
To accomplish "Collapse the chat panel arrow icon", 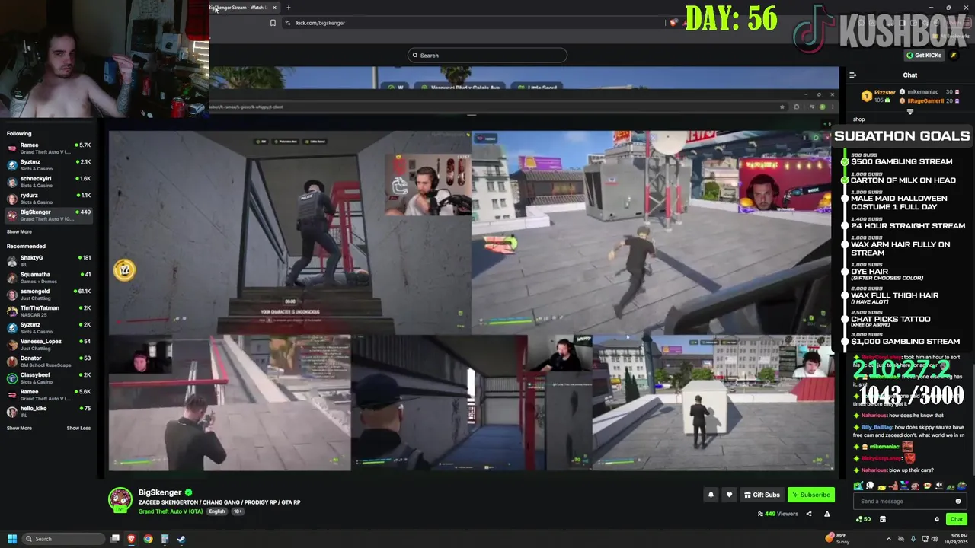I will (x=852, y=75).
